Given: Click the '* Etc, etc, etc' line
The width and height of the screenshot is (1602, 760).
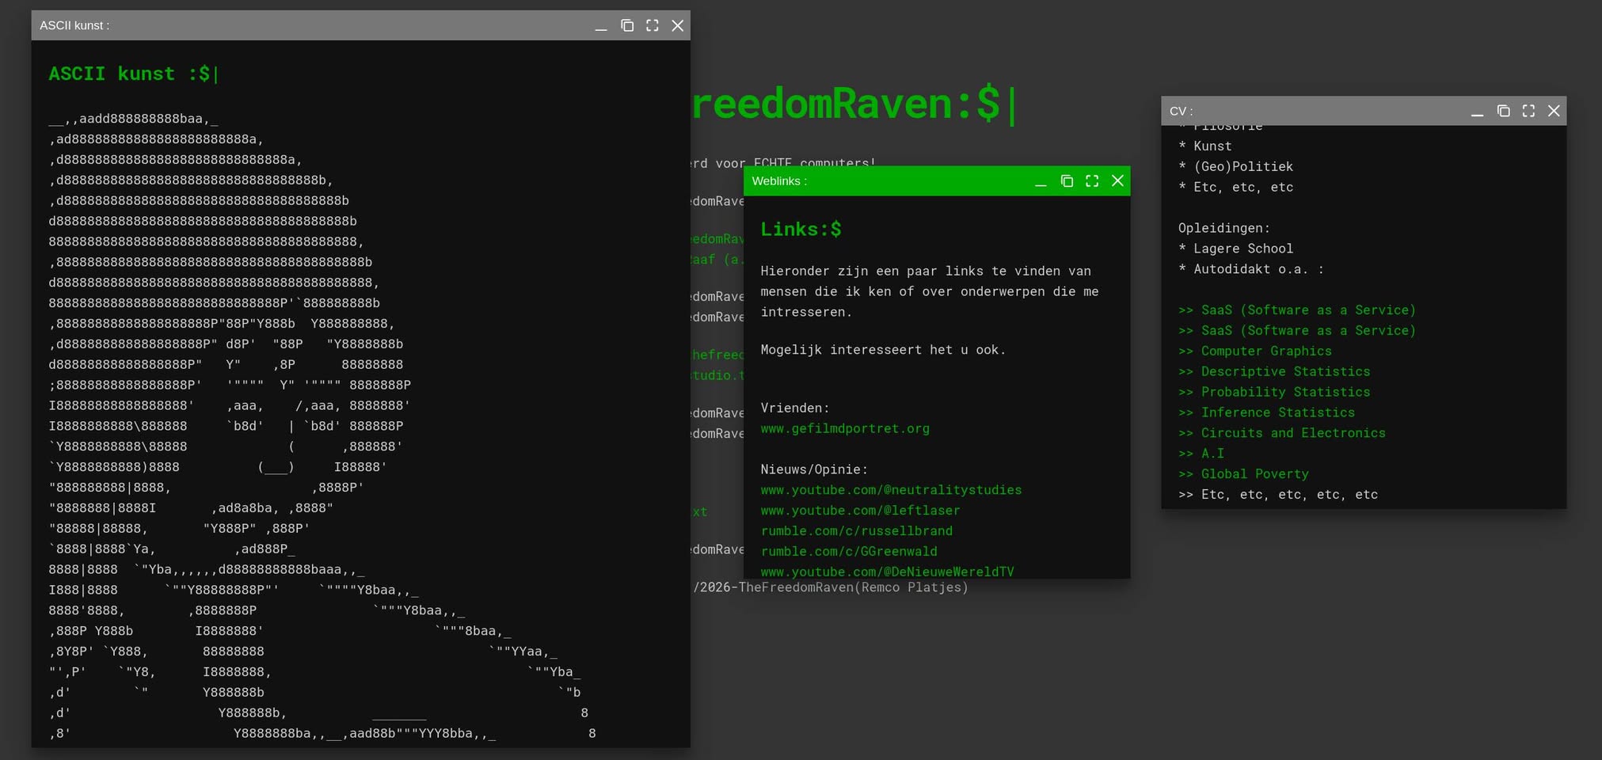Looking at the screenshot, I should coord(1235,188).
